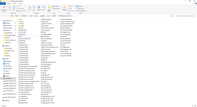This screenshot has height=107, width=197.
Task: Open the File menu tab
Action: pos(3,3)
